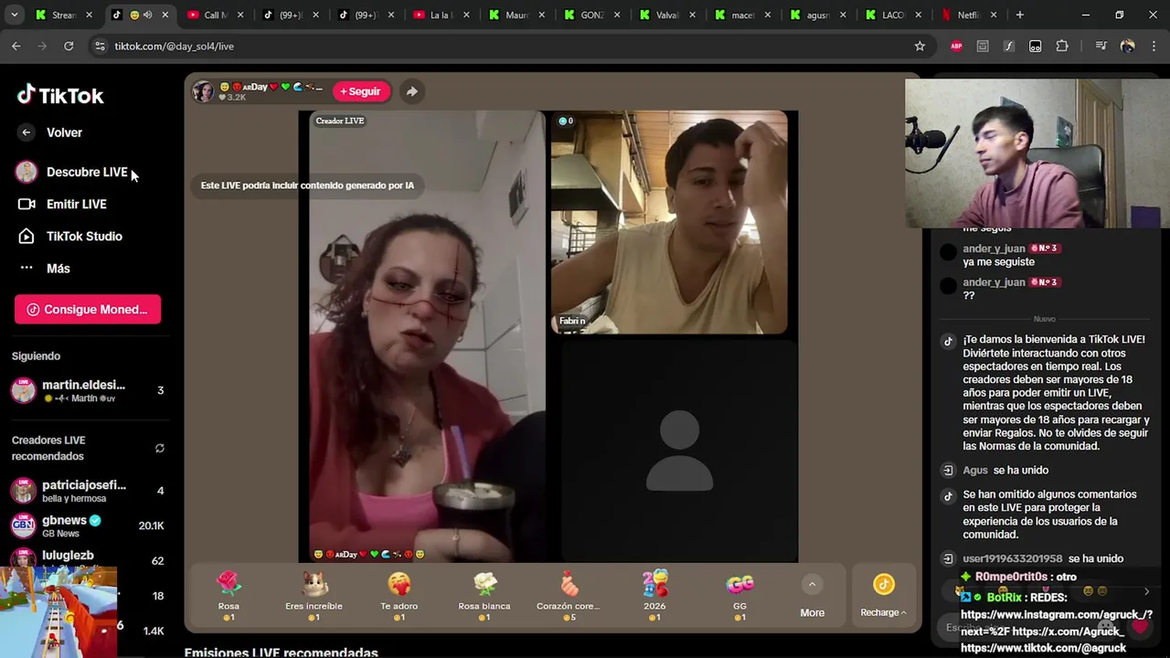Select the Fabrin guest video tile
Screen dimensions: 1170x658
tap(669, 222)
